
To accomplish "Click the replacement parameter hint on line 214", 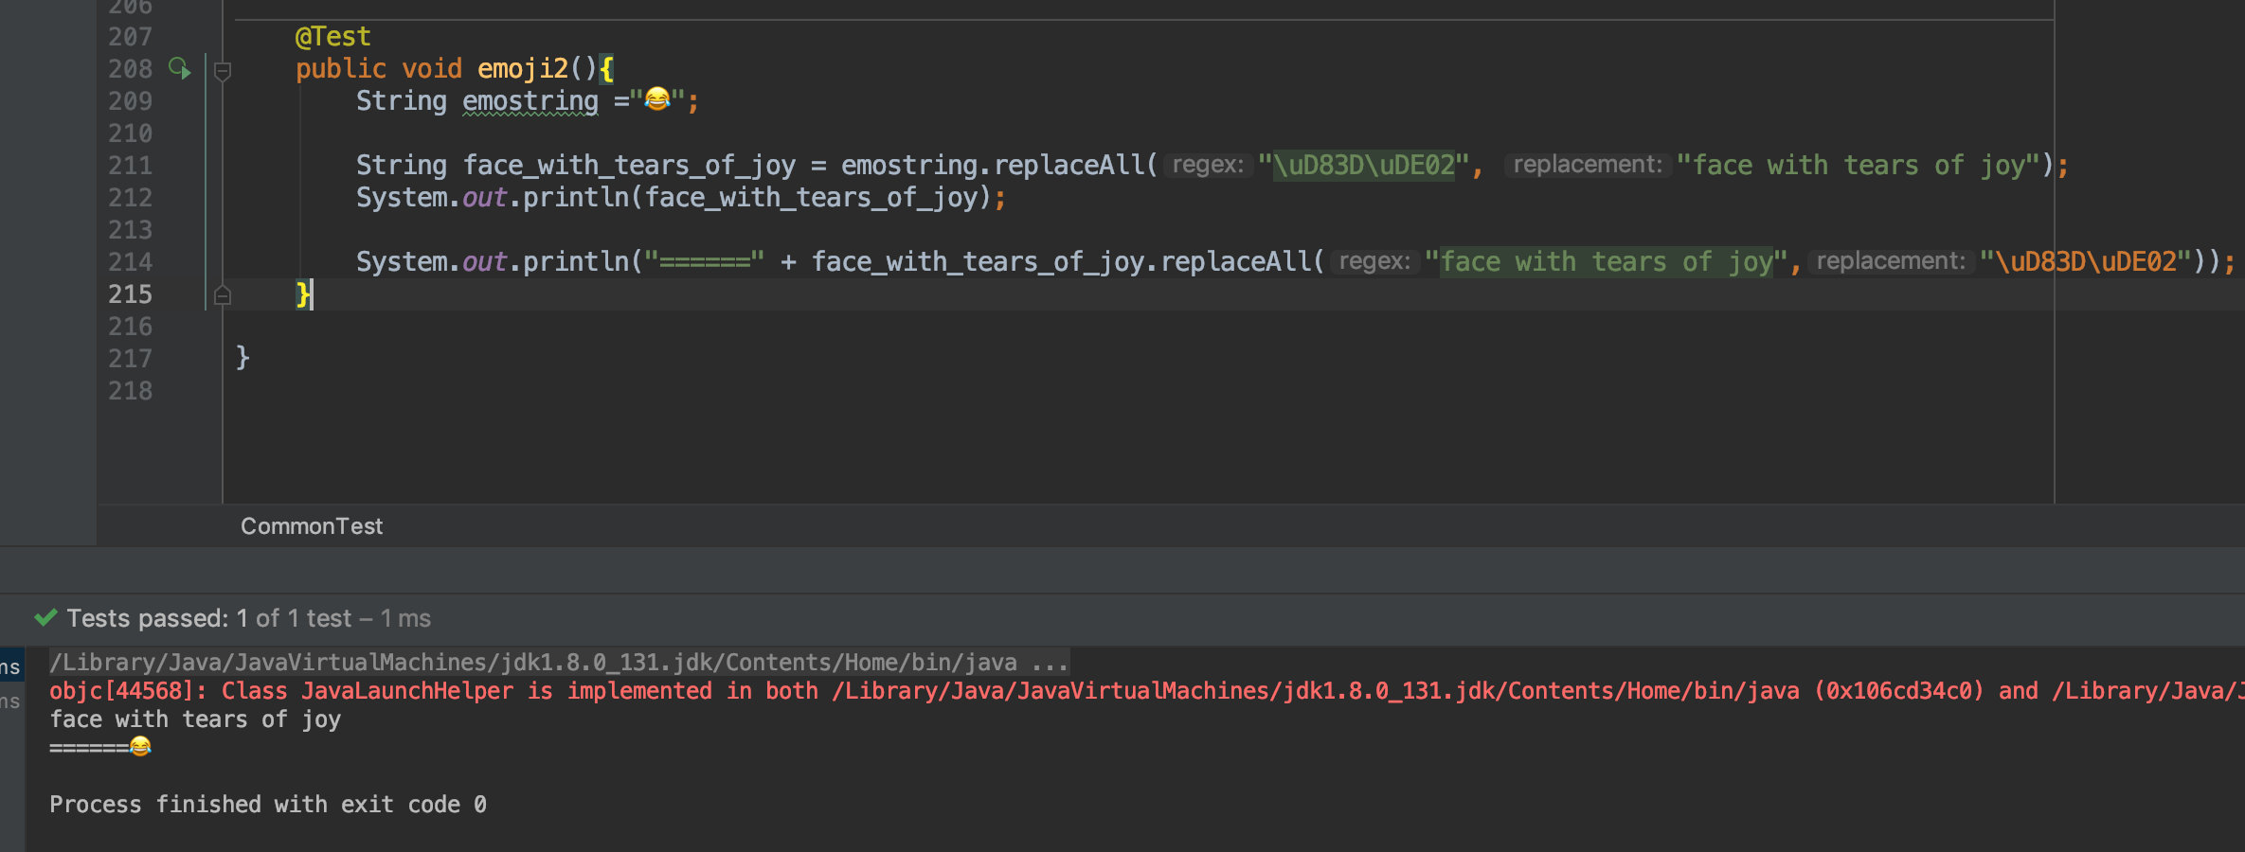I will (x=1891, y=262).
